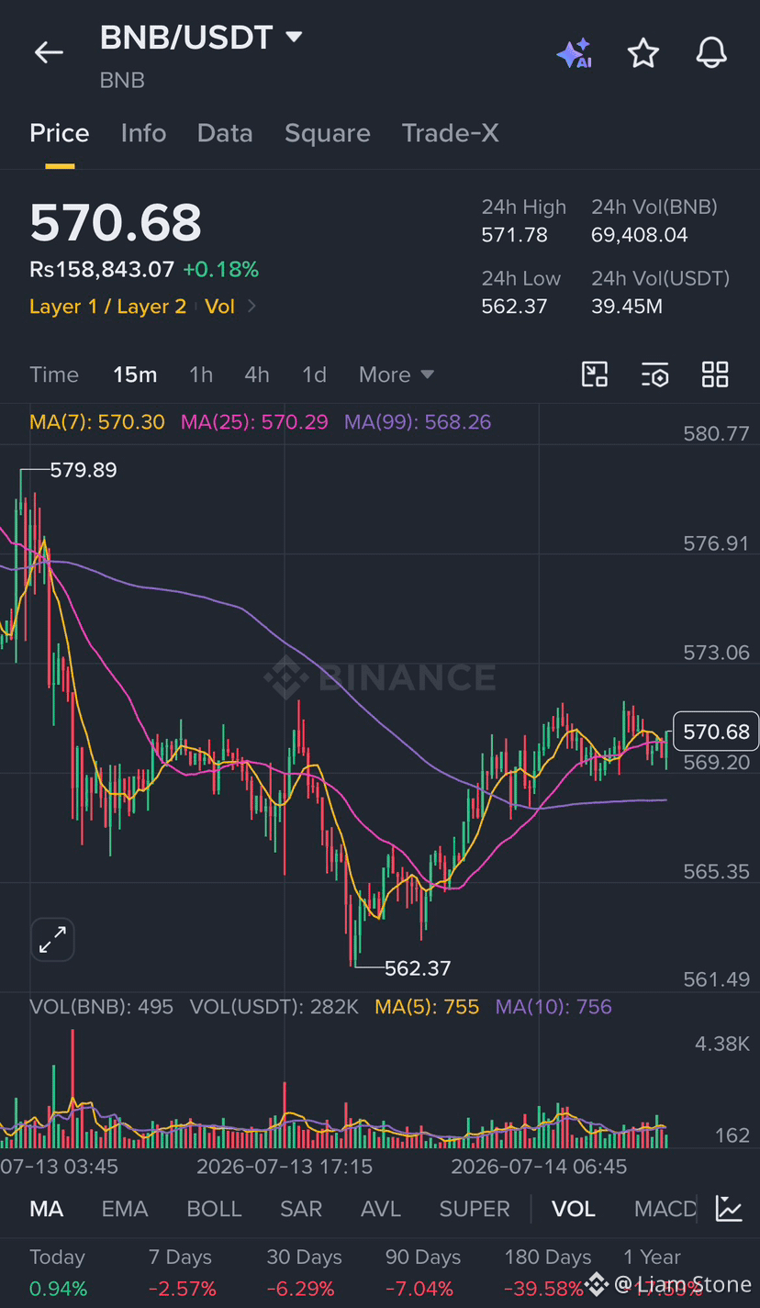The width and height of the screenshot is (760, 1308).
Task: Switch to the Data tab
Action: pos(225,133)
